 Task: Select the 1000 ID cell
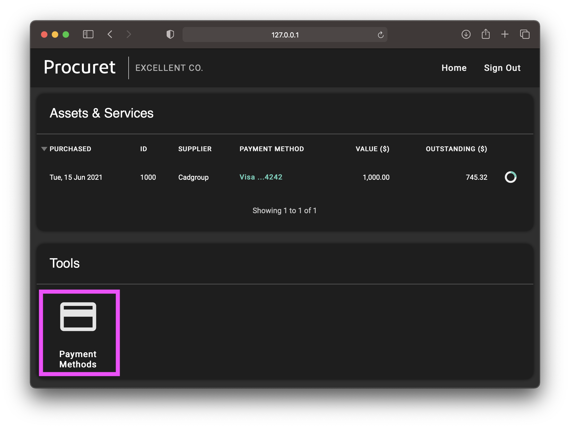tap(148, 177)
